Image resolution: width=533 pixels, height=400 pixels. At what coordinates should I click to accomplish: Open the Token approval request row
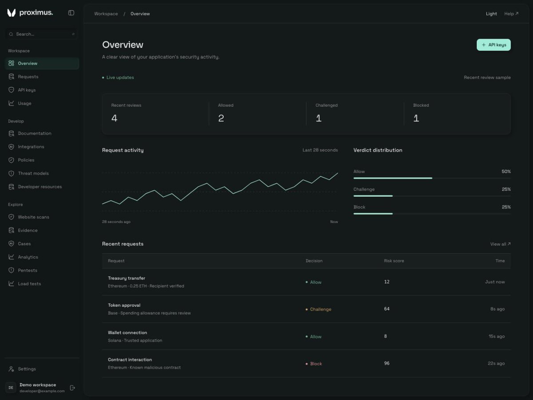click(306, 309)
